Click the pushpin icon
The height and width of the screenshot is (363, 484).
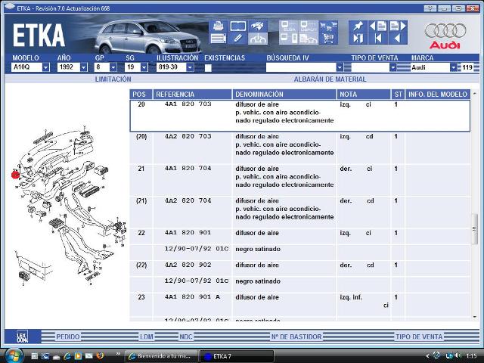(358, 26)
